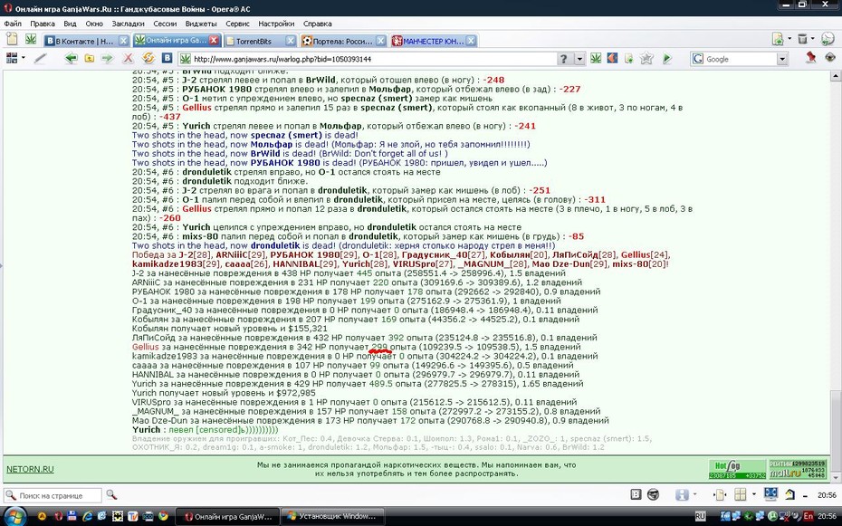842x526 pixels.
Task: Click the blue and orange square toolbar icon
Action: [x=612, y=58]
